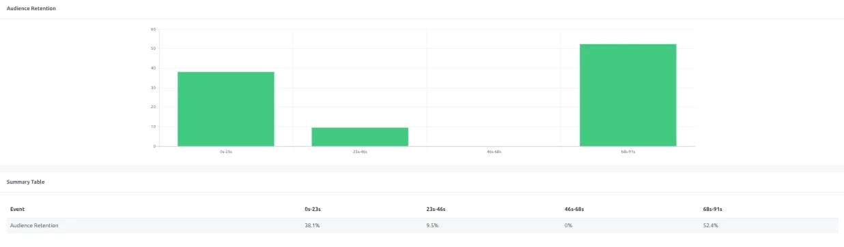
Task: Click the 46s-68s x-axis label
Action: click(x=494, y=152)
